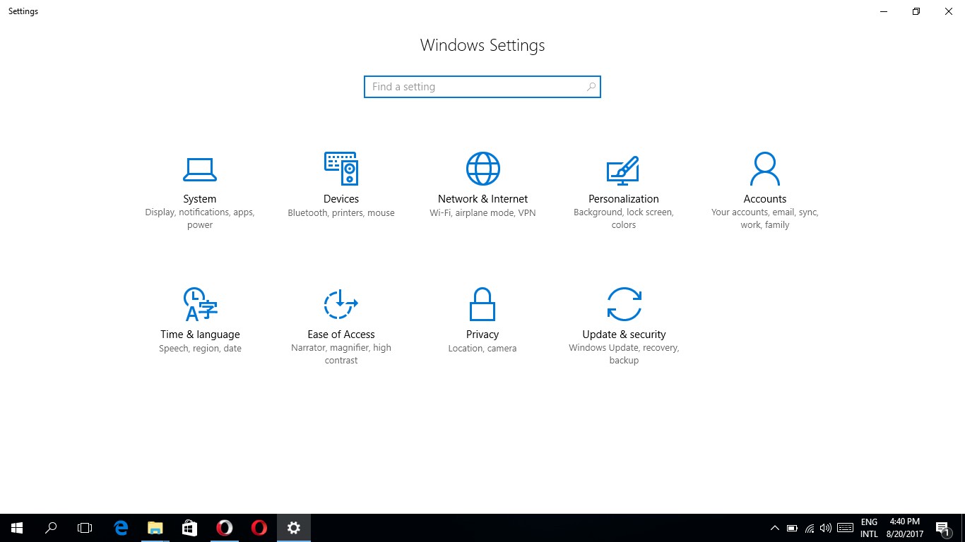The height and width of the screenshot is (542, 965).
Task: Switch the ENG INTL input language
Action: coord(869,528)
